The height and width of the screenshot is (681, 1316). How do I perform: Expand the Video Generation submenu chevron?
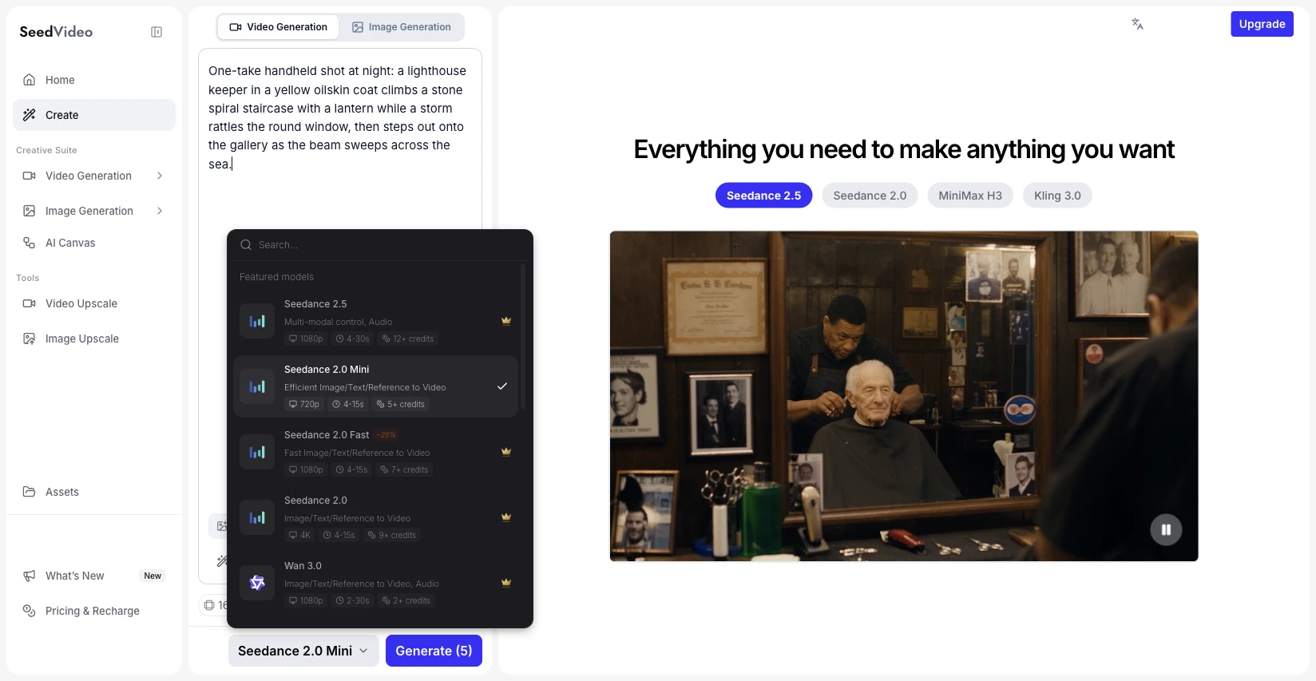click(160, 176)
